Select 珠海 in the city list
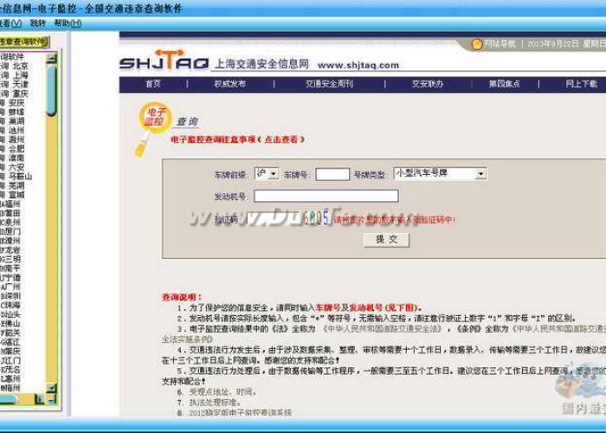This screenshot has width=606, height=433. [11, 306]
